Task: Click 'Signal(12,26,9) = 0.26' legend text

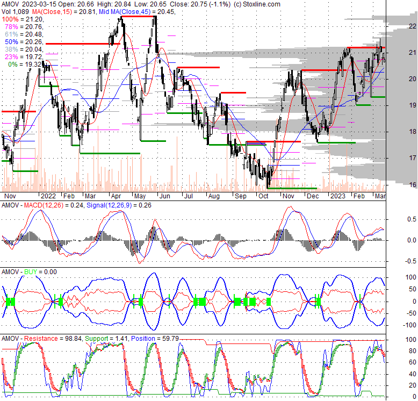Action: [119, 205]
